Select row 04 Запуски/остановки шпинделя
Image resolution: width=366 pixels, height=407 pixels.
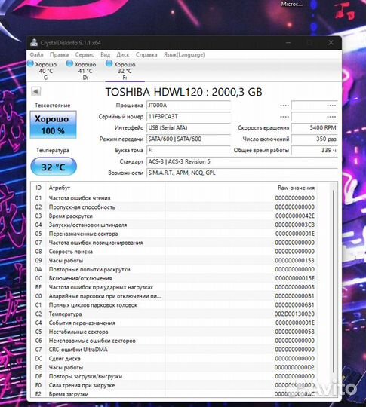tap(174, 225)
